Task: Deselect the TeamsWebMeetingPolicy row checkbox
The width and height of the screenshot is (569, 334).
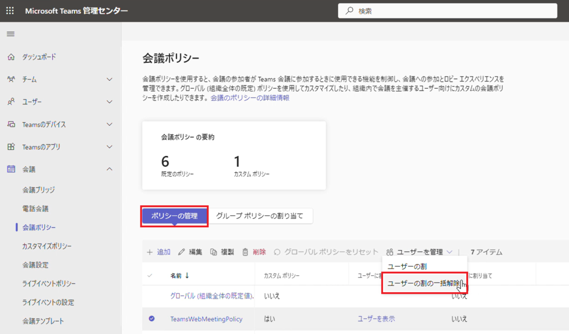Action: point(151,319)
